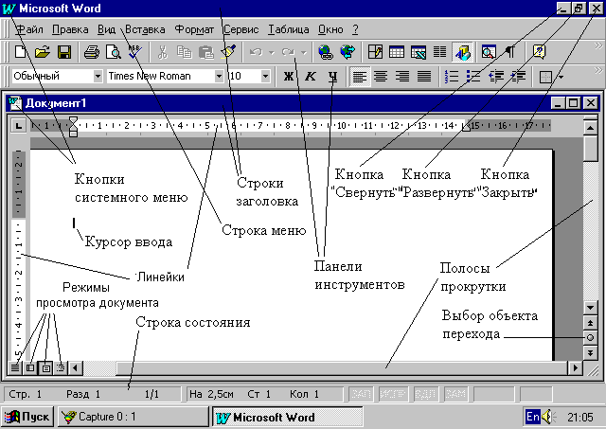Toggle non-printing paragraph marks ¶
The height and width of the screenshot is (429, 606).
click(x=510, y=51)
